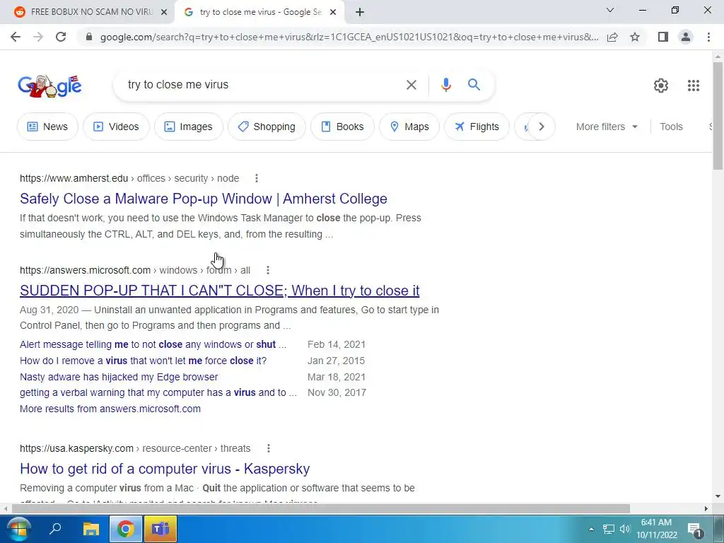
Task: Click the browser address bar URL
Action: [349, 37]
